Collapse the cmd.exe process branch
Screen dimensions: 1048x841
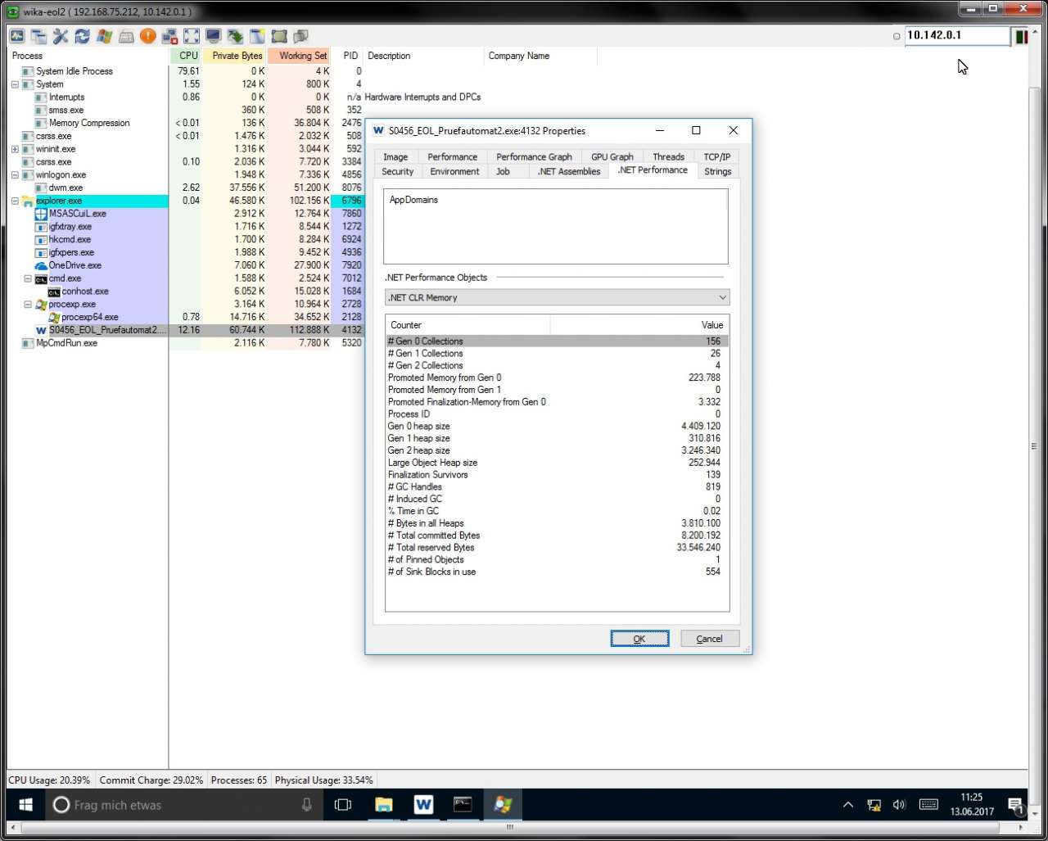click(x=28, y=278)
